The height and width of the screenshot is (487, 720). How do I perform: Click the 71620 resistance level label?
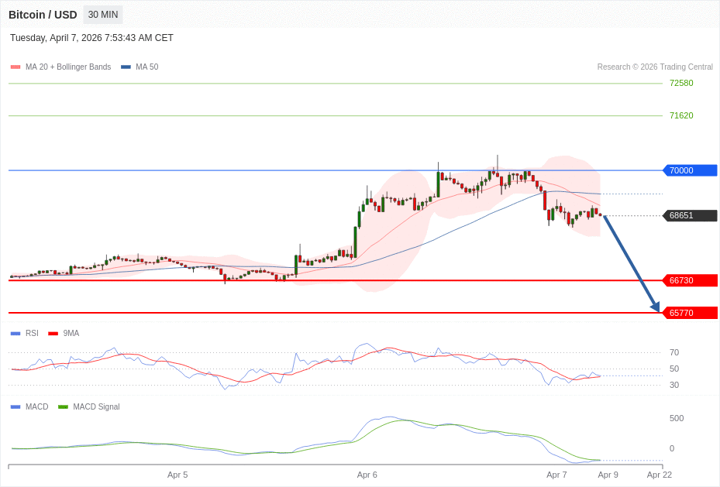(x=681, y=115)
